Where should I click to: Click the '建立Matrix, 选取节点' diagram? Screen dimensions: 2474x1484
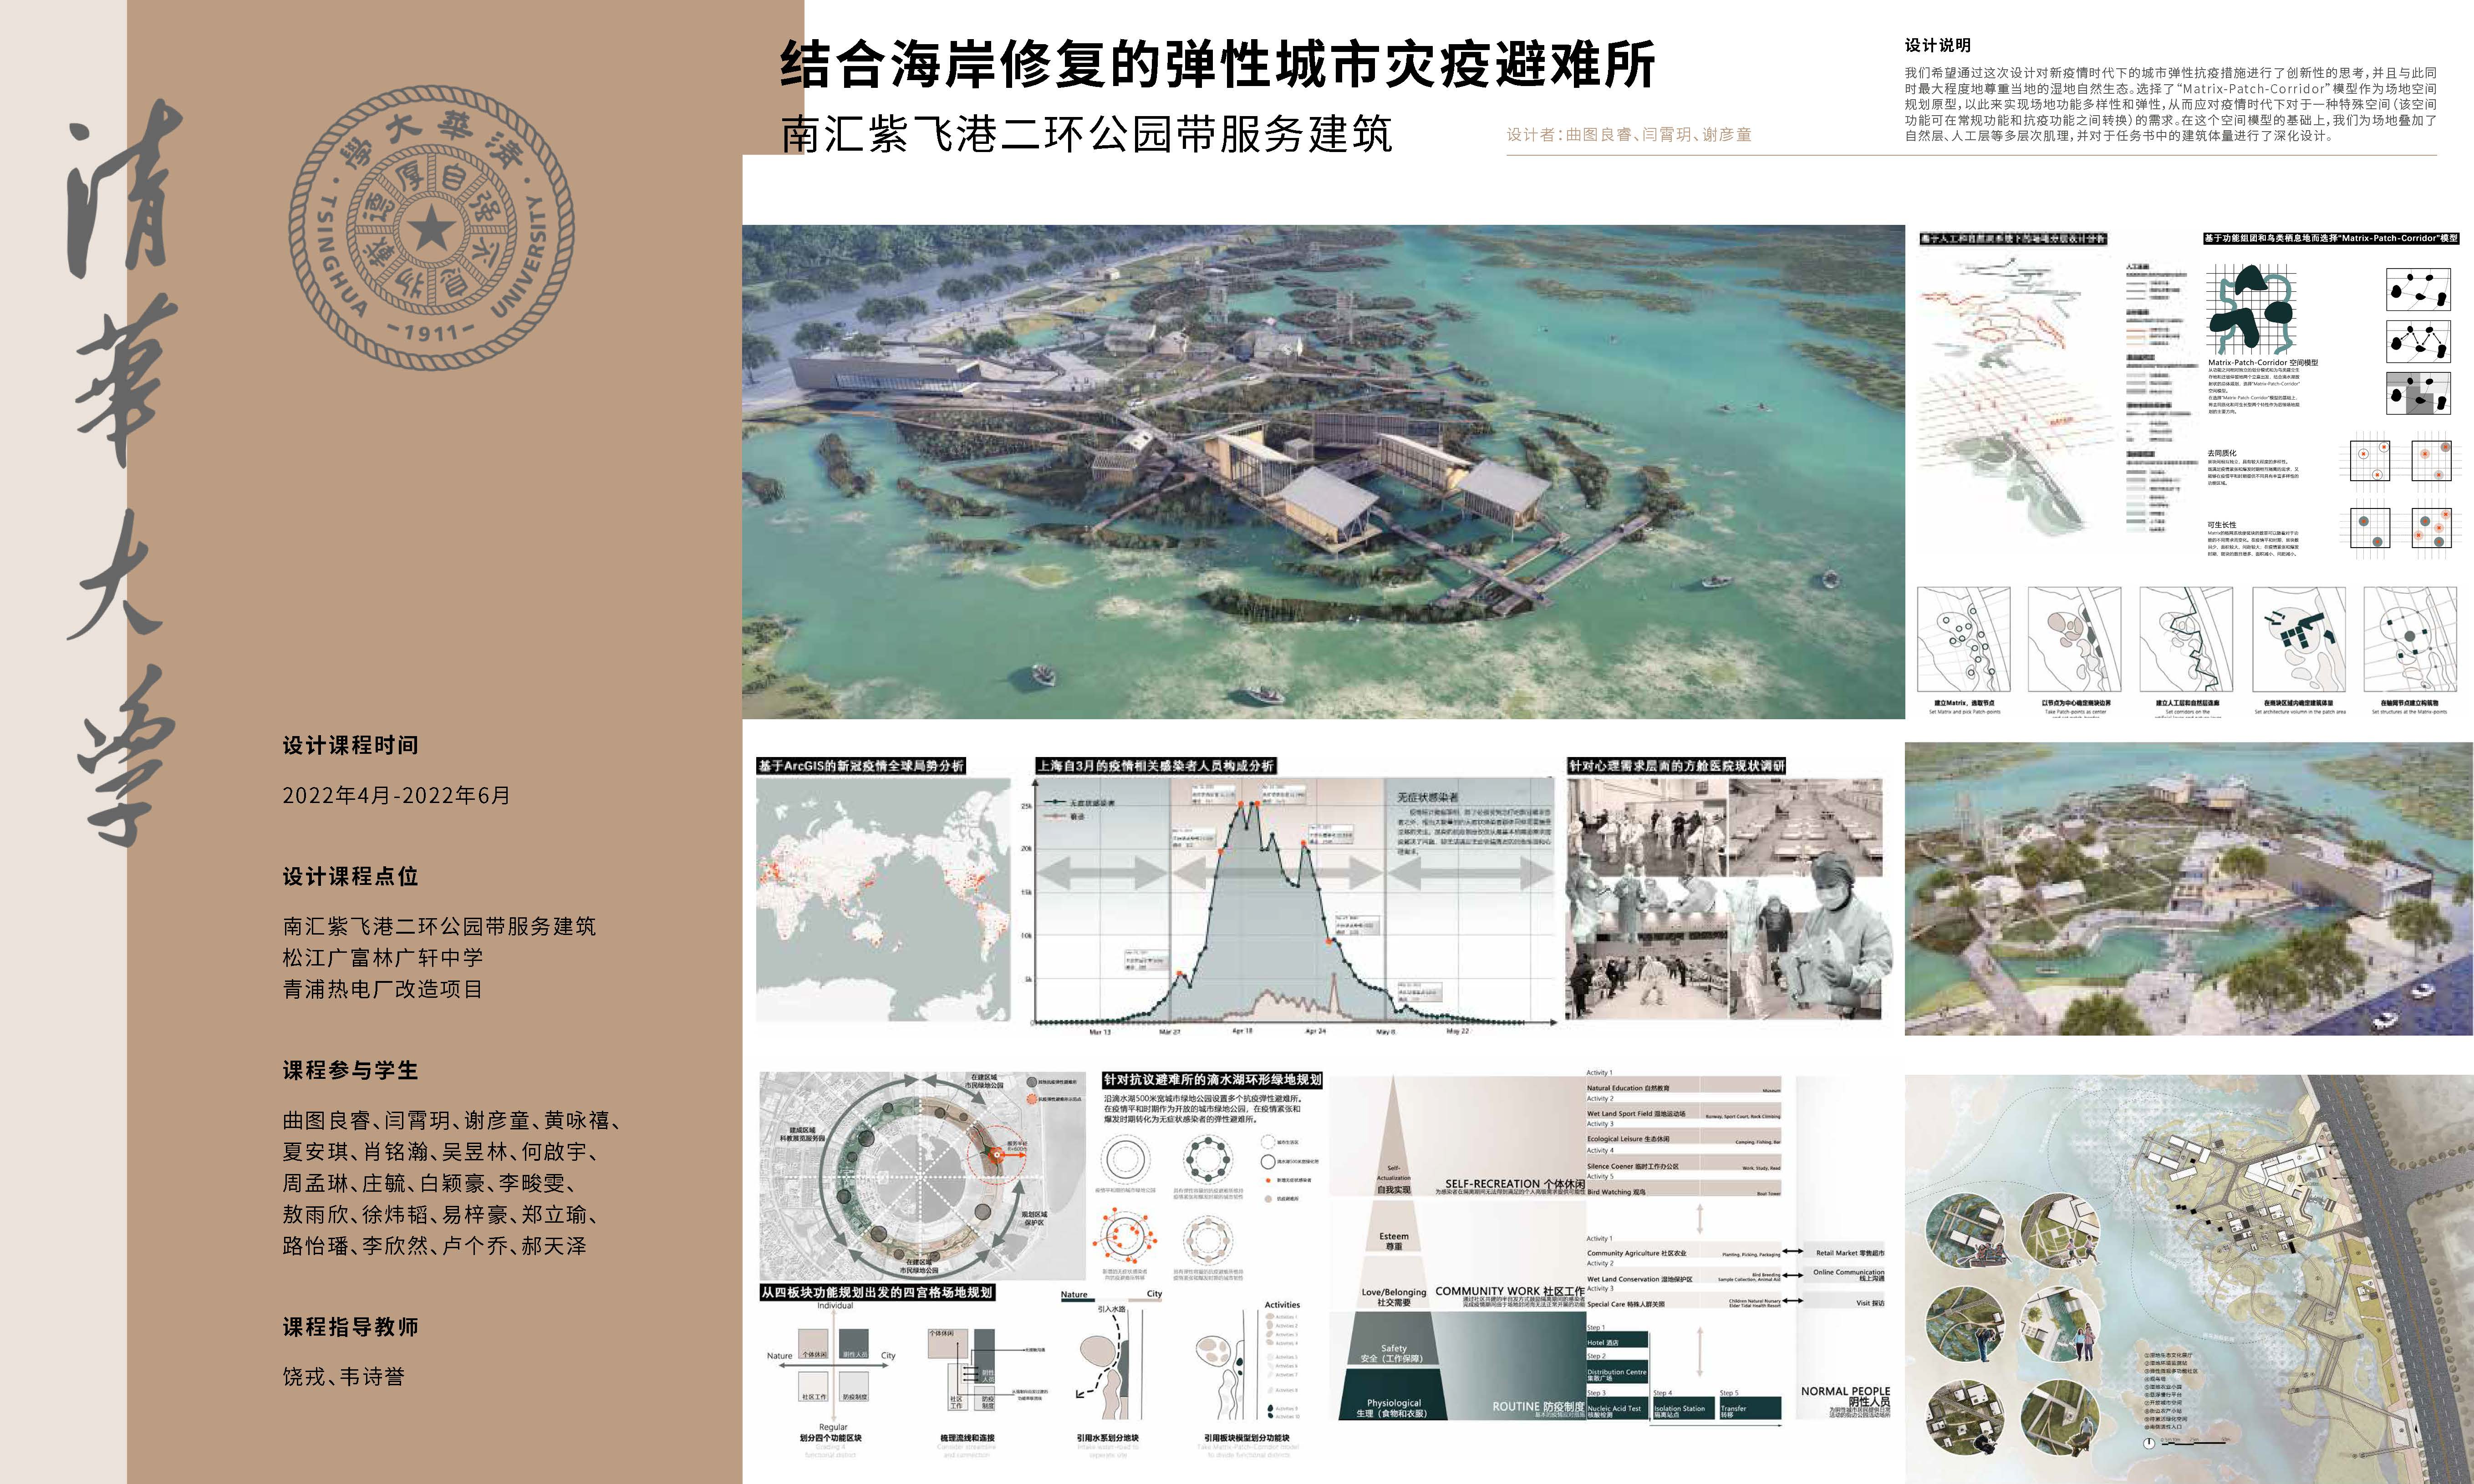(x=1964, y=638)
